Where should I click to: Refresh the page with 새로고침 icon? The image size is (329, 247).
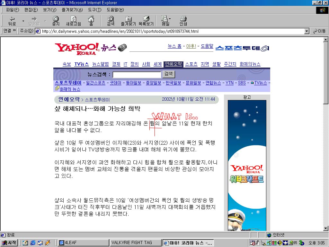(x=74, y=21)
